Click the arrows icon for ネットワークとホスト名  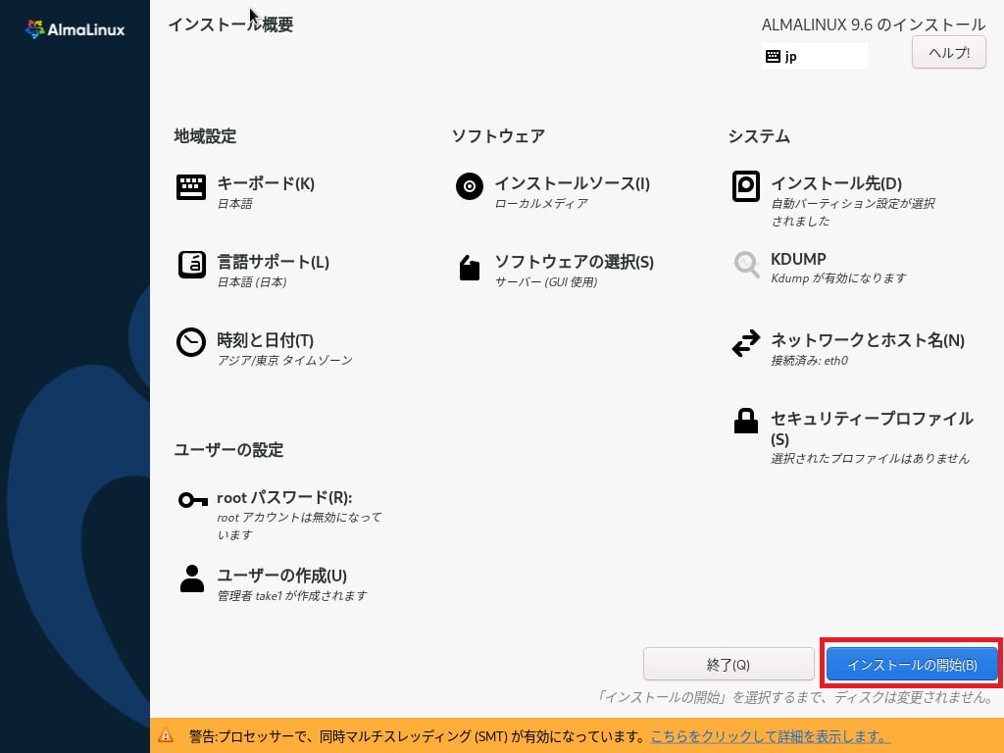tap(746, 343)
